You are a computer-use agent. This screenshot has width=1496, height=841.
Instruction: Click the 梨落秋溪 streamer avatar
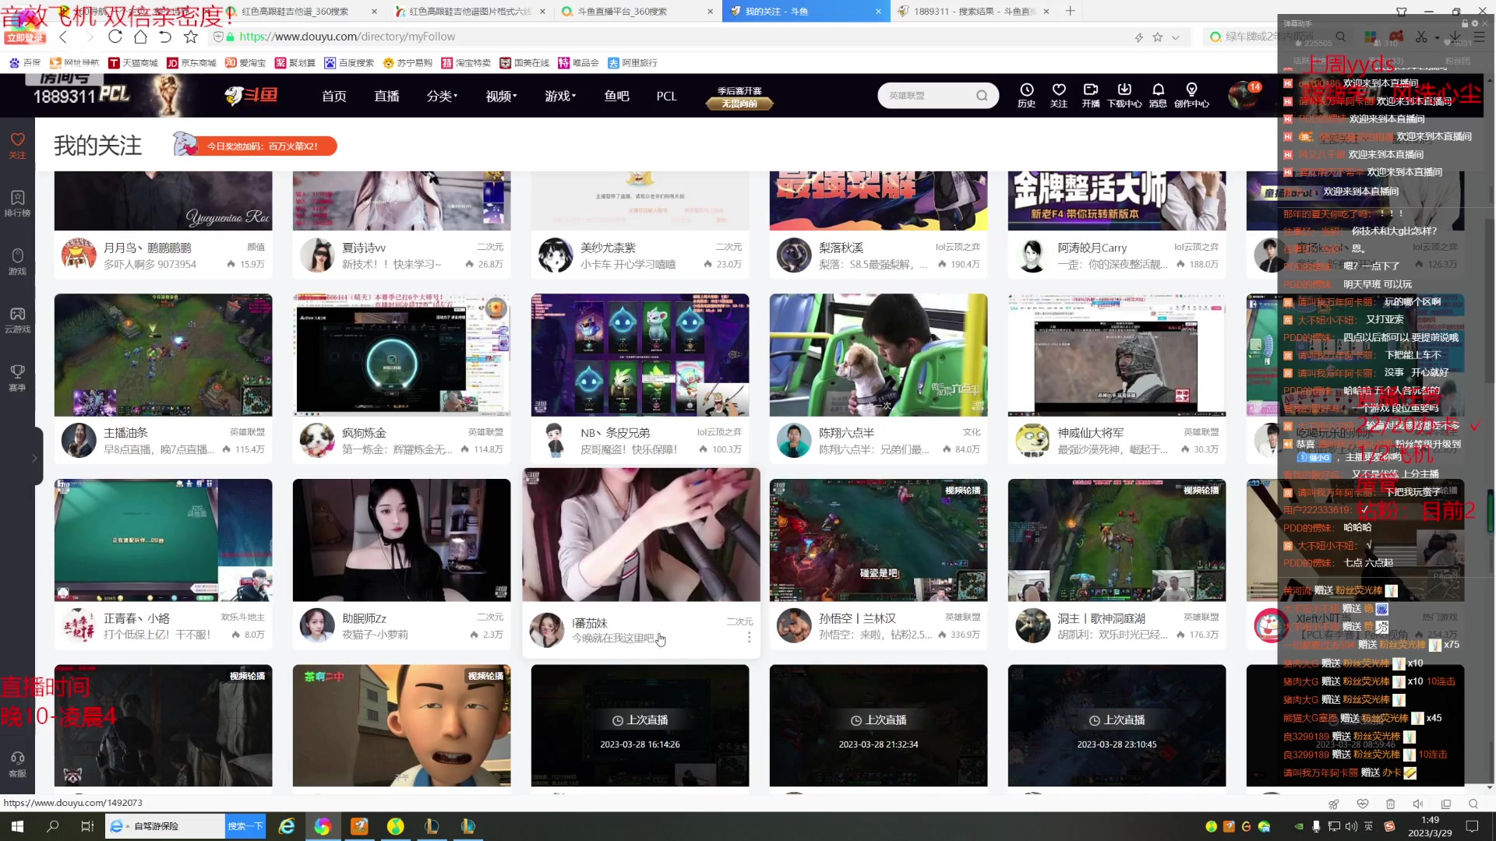click(x=794, y=255)
